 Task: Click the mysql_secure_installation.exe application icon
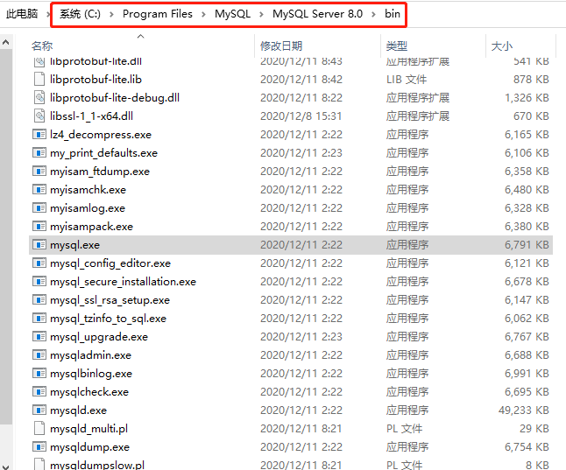(39, 281)
